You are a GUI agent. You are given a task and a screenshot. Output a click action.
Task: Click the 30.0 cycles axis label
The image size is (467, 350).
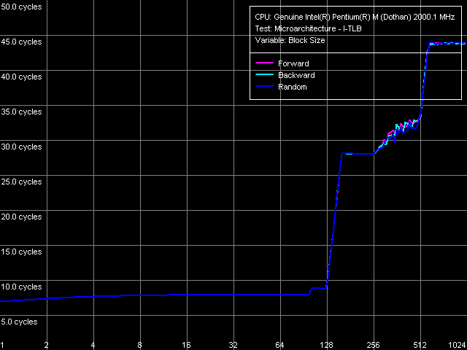tap(21, 147)
